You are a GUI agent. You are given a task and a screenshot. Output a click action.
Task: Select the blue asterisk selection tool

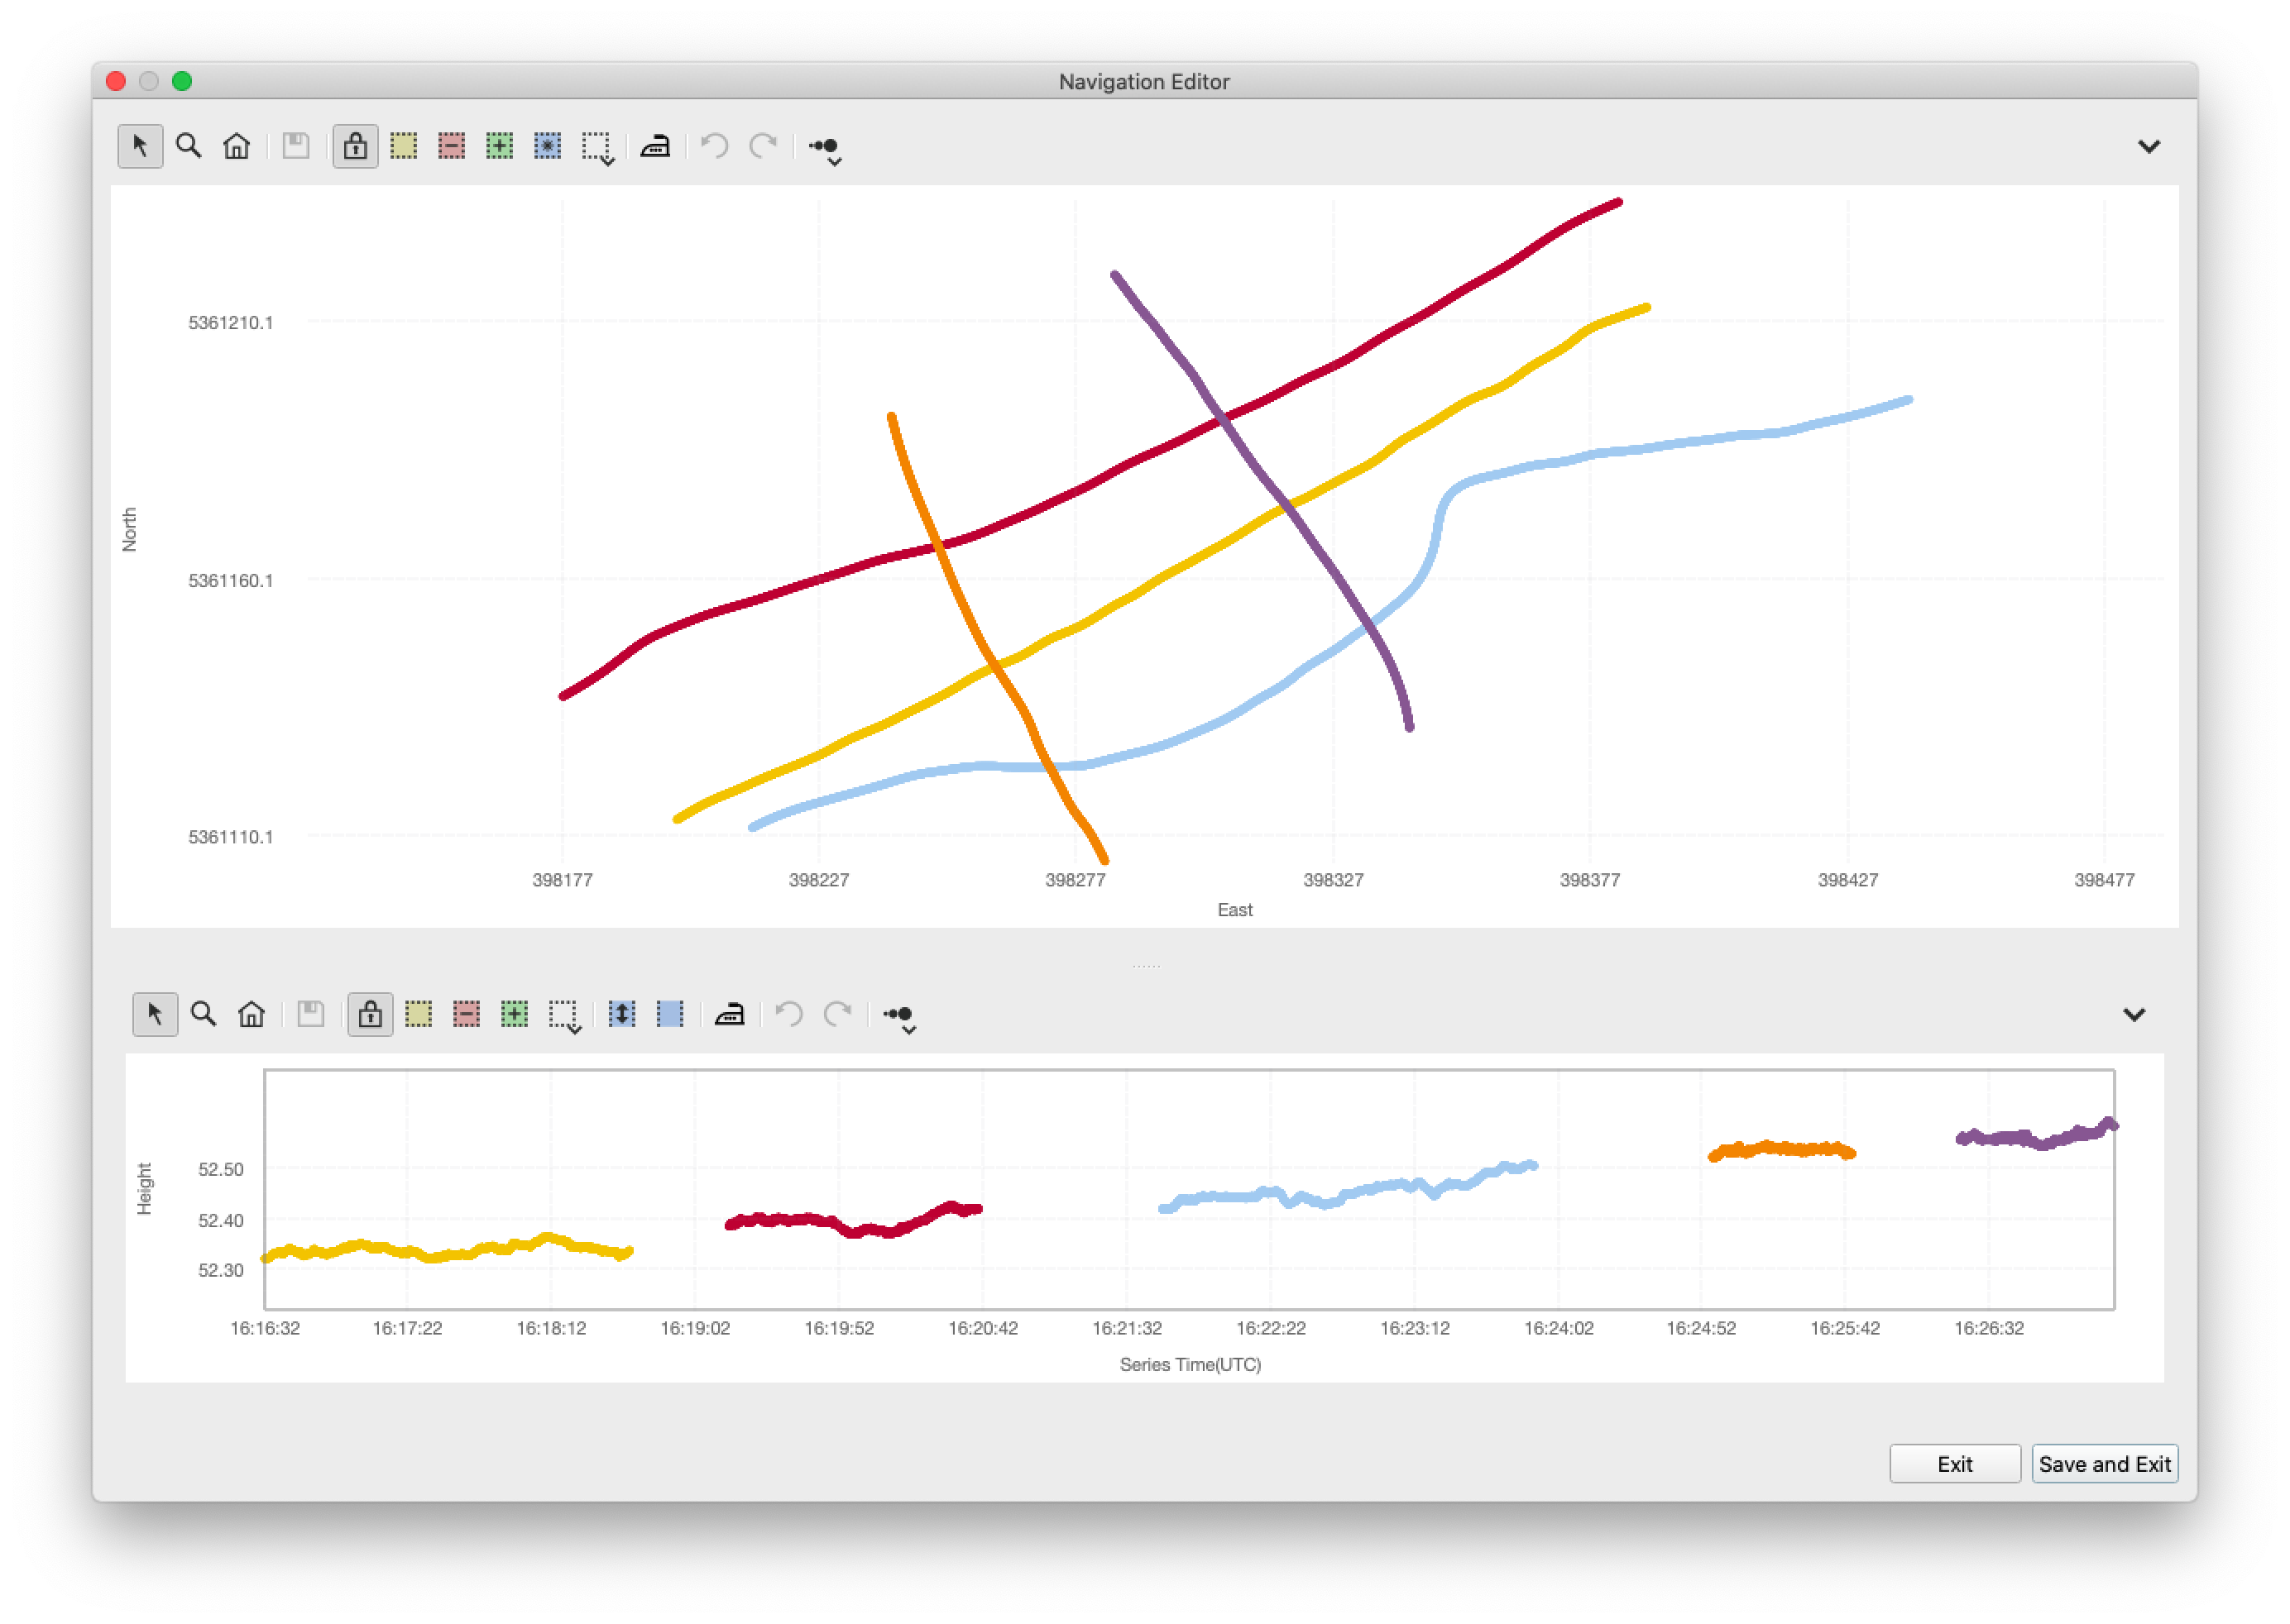point(547,146)
